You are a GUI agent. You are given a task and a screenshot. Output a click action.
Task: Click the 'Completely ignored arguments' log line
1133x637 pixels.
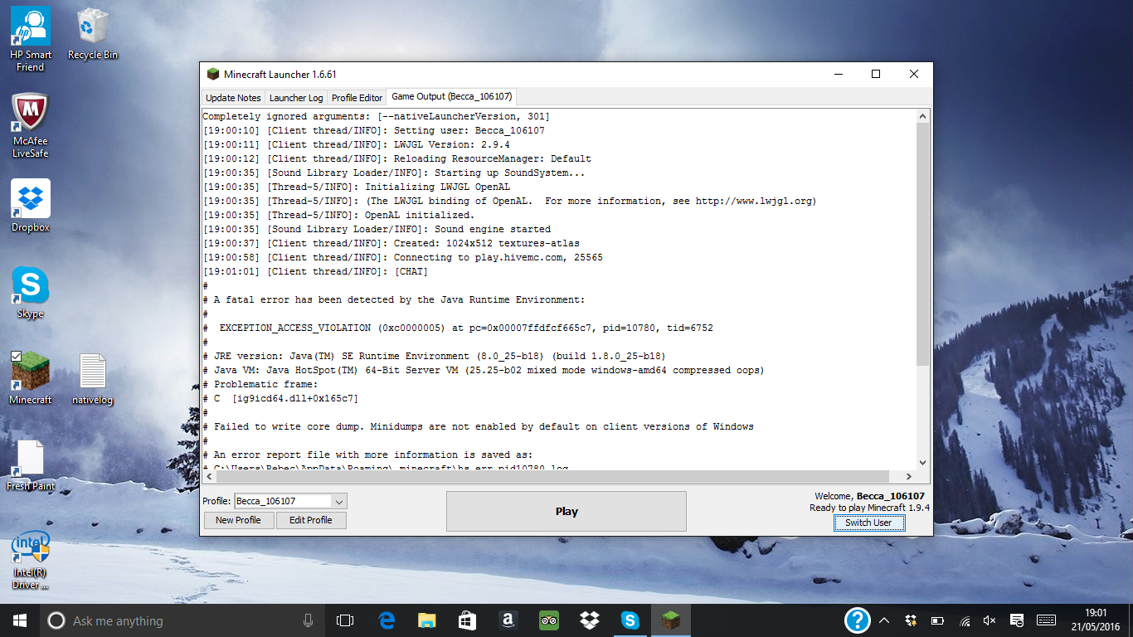coord(377,116)
